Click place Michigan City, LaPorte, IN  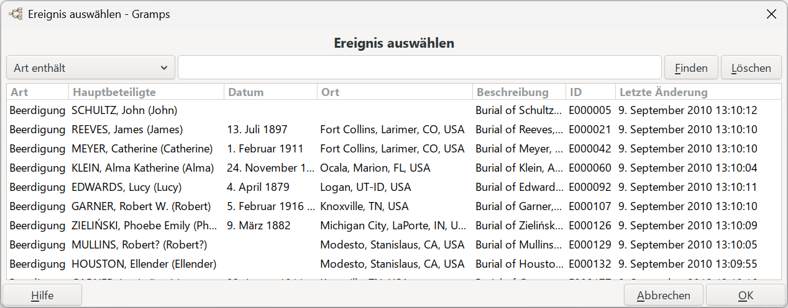(x=393, y=226)
